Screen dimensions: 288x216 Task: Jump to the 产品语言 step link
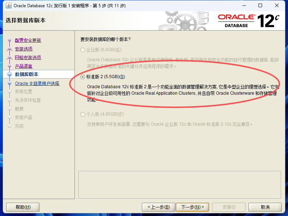point(24,66)
